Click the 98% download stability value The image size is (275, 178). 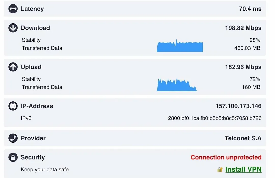[x=255, y=40]
